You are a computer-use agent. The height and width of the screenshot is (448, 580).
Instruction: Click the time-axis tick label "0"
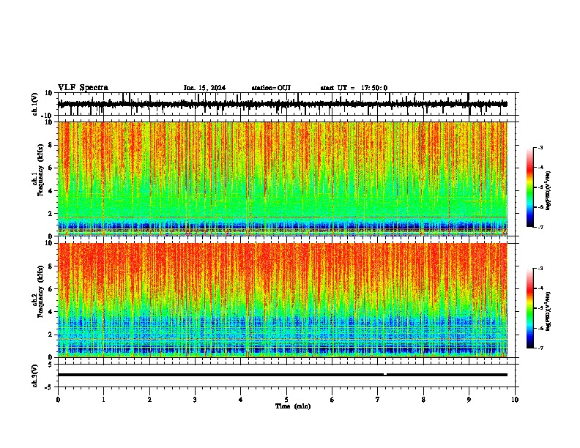58,400
